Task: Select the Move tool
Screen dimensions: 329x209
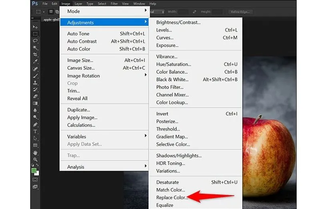Action: [x=35, y=27]
